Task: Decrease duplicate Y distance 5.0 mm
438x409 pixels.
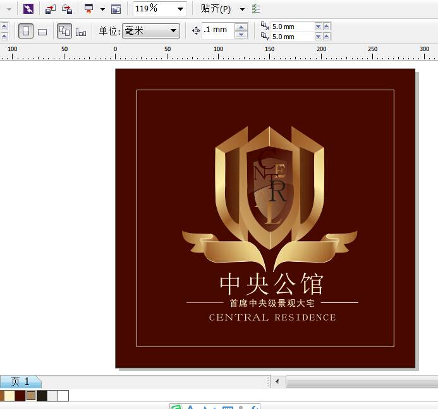Action: (x=318, y=37)
